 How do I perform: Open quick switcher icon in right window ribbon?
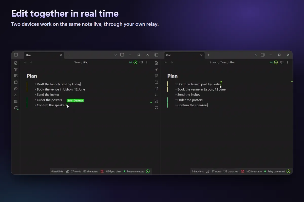pos(156,63)
